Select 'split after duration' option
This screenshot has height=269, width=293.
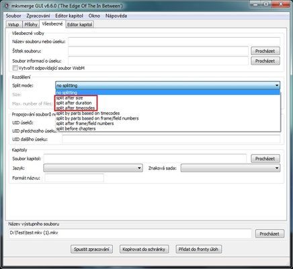pos(74,103)
